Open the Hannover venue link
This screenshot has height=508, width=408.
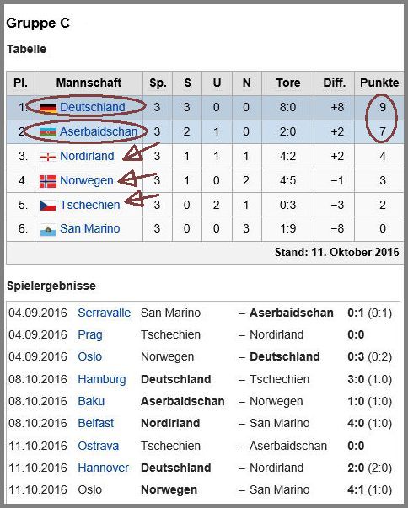103,468
